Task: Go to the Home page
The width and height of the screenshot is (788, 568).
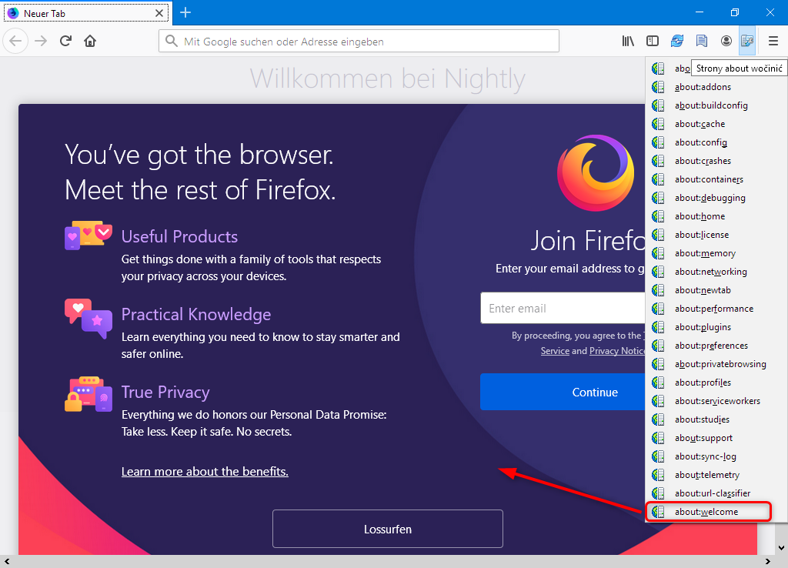Action: pos(90,41)
